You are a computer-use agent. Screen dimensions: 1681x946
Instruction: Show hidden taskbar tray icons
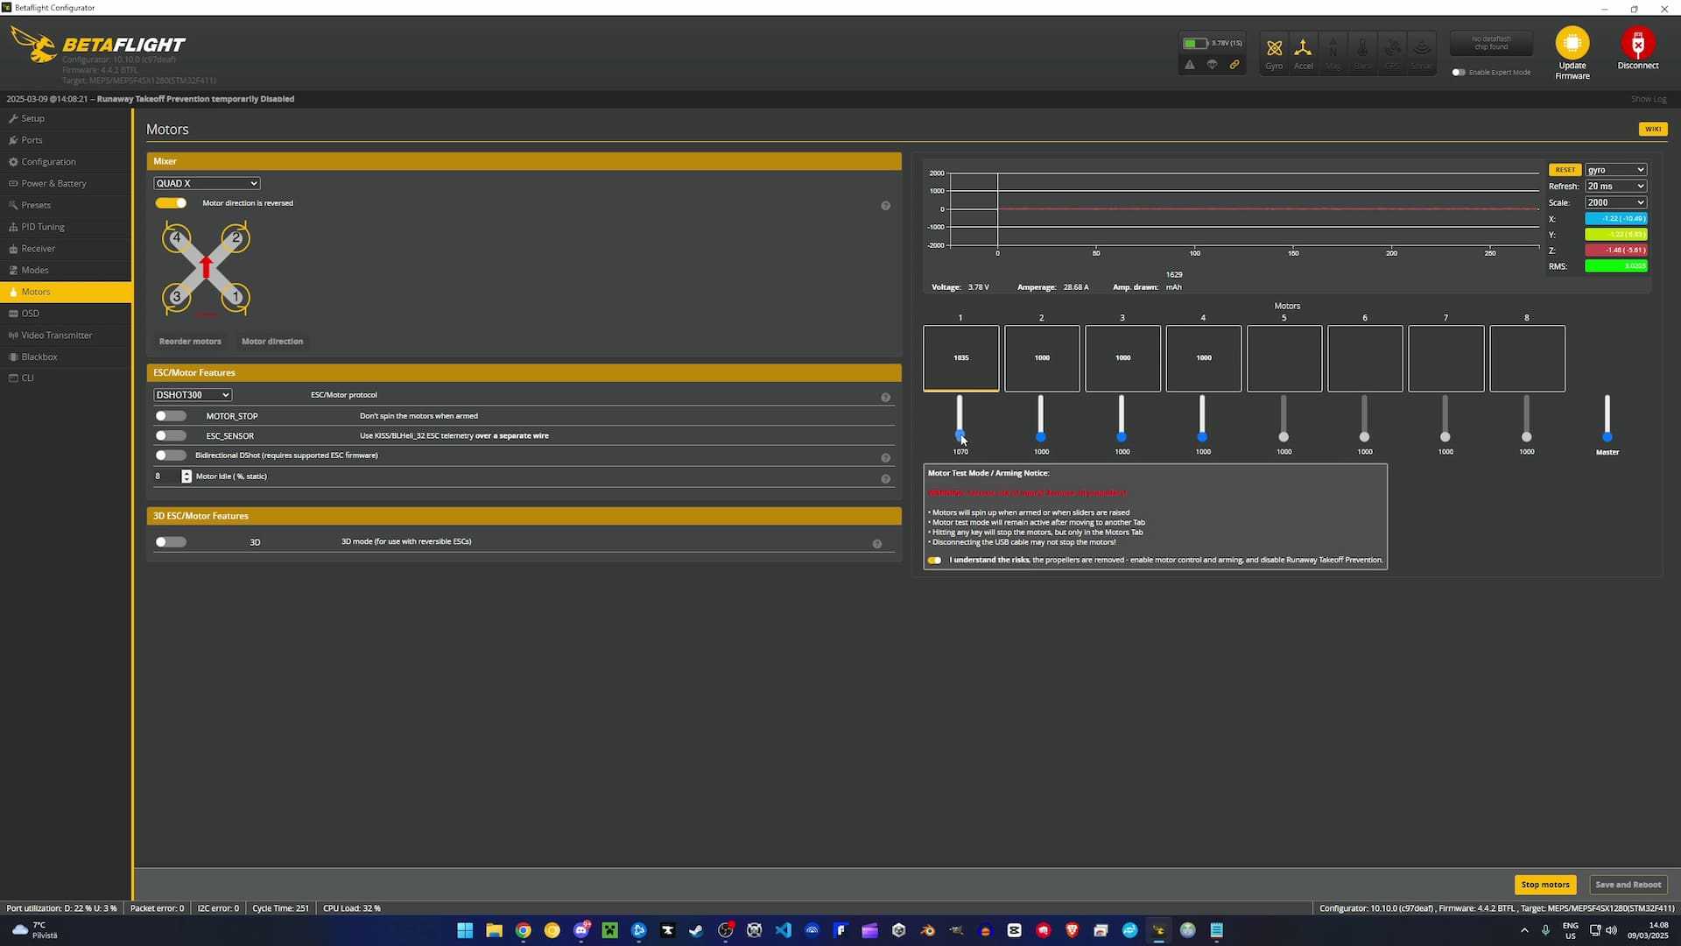1524,930
